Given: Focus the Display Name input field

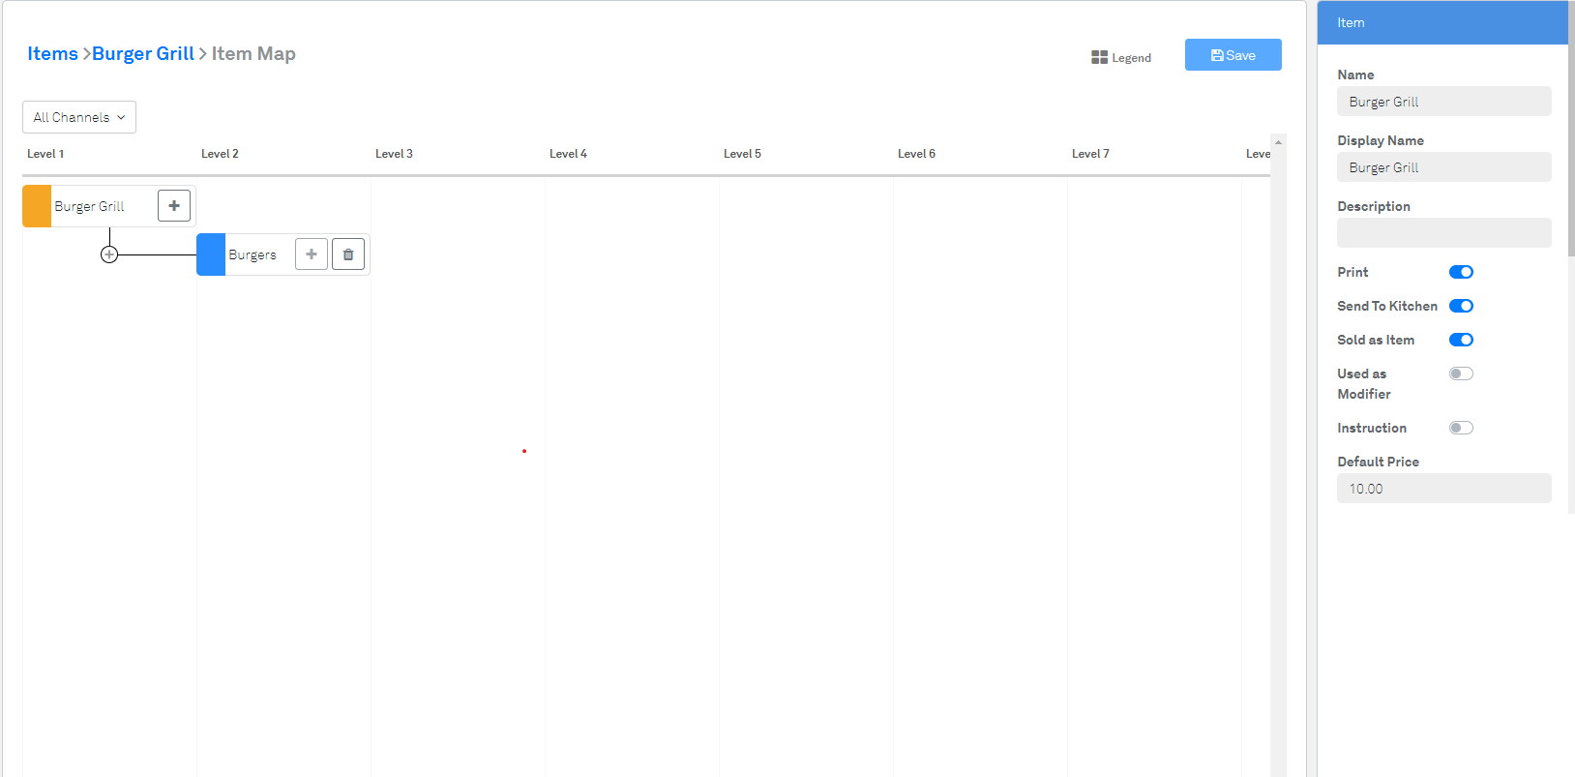Looking at the screenshot, I should point(1444,167).
